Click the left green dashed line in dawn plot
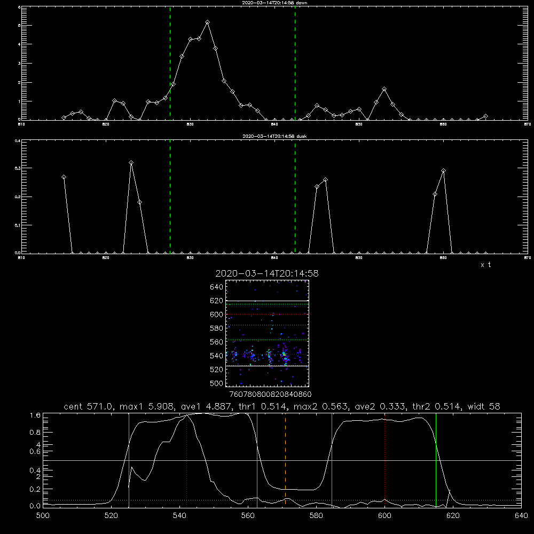This screenshot has width=534, height=534. pos(170,63)
